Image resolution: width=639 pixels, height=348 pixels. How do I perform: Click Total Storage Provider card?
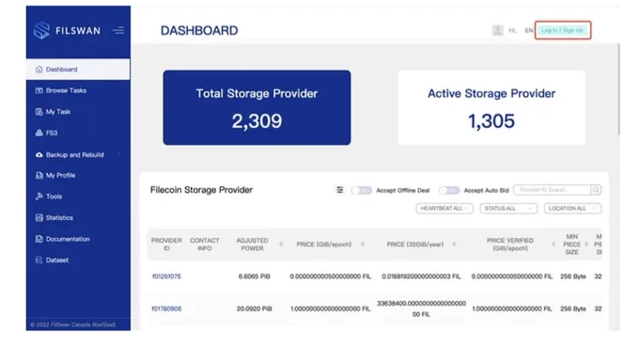[257, 108]
